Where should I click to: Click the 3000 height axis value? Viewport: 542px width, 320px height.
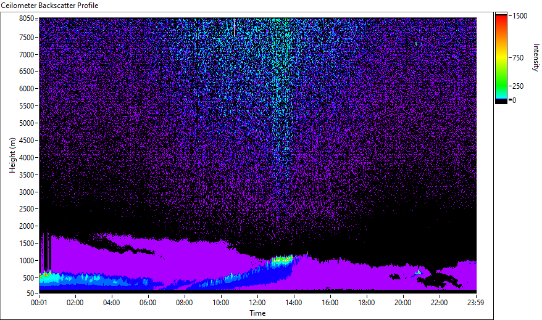[x=27, y=192]
